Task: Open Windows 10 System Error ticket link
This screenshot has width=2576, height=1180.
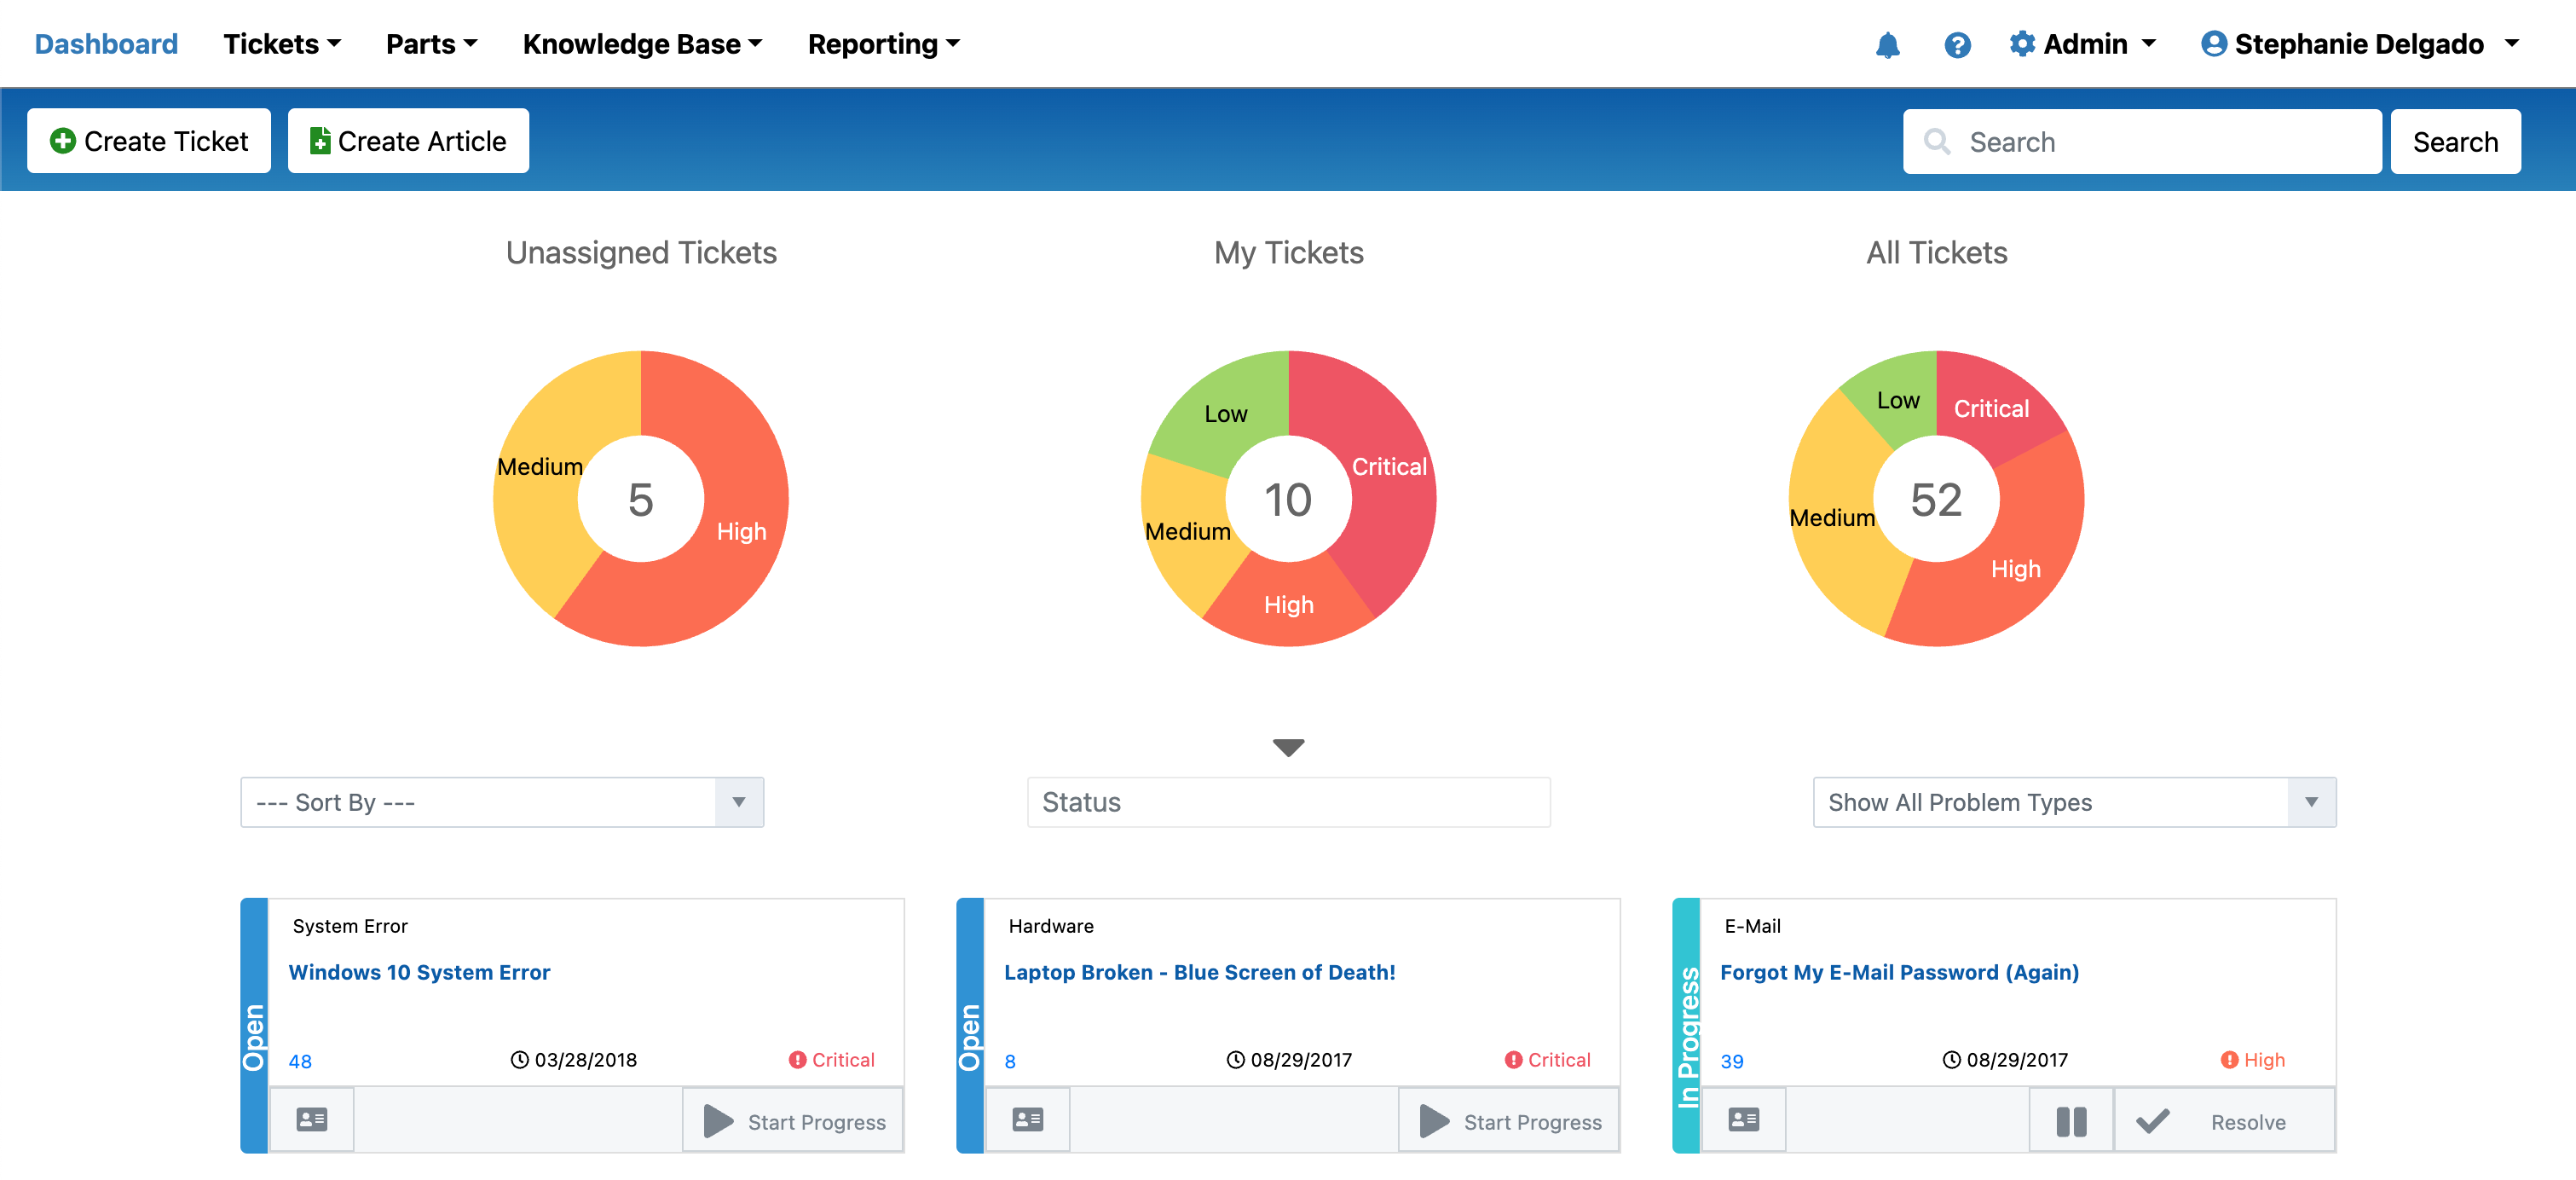Action: point(419,972)
